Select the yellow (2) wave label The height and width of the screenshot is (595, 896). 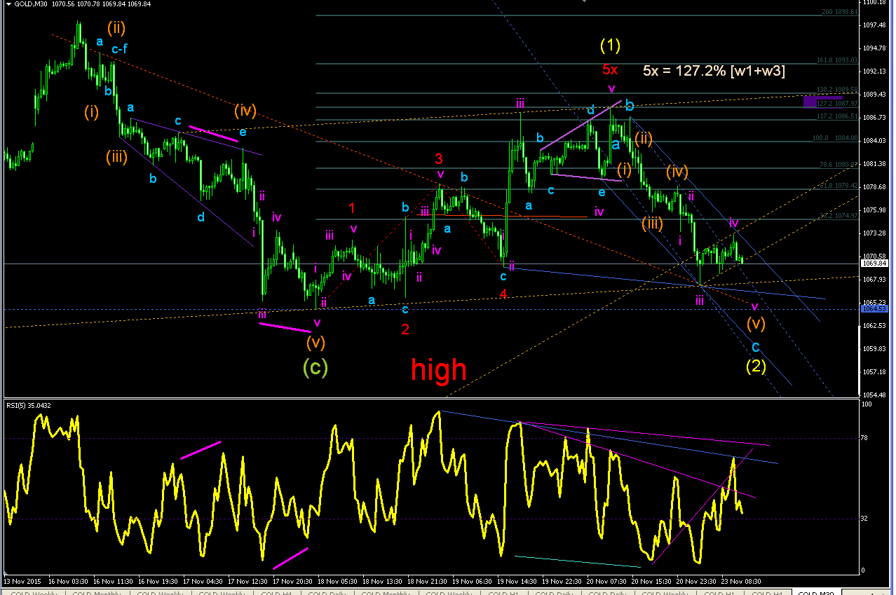(x=755, y=366)
